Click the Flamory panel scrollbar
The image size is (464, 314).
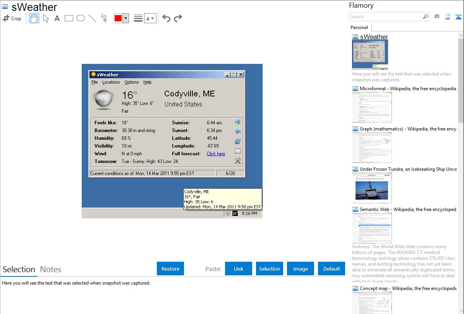[x=461, y=80]
